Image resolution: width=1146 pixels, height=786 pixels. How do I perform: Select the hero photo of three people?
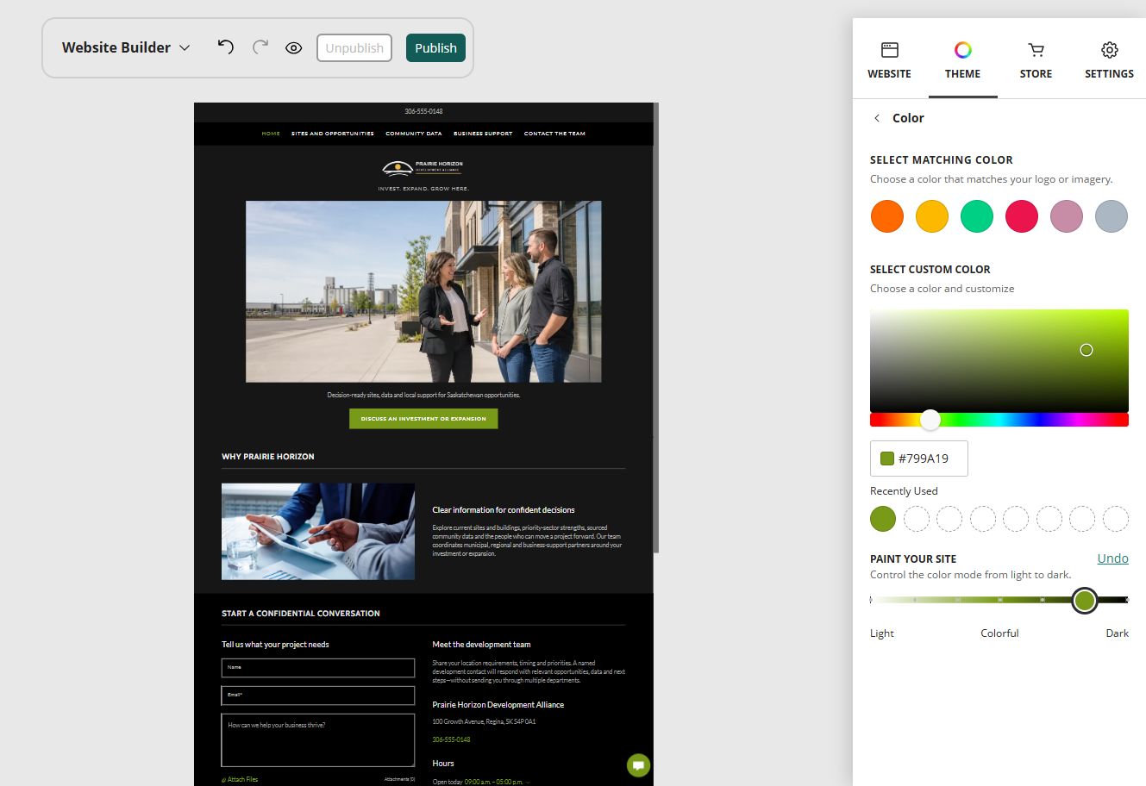423,291
